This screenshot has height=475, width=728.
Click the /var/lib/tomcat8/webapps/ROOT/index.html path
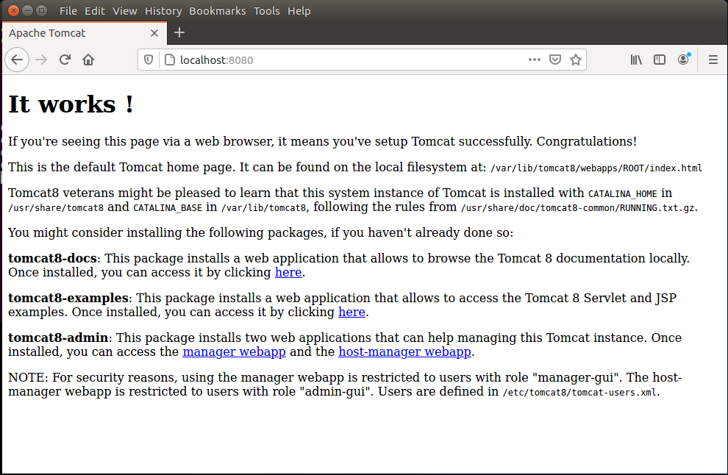coord(596,168)
